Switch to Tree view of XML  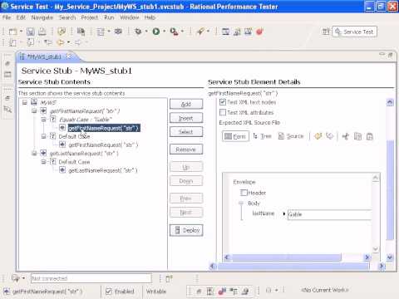pos(262,136)
